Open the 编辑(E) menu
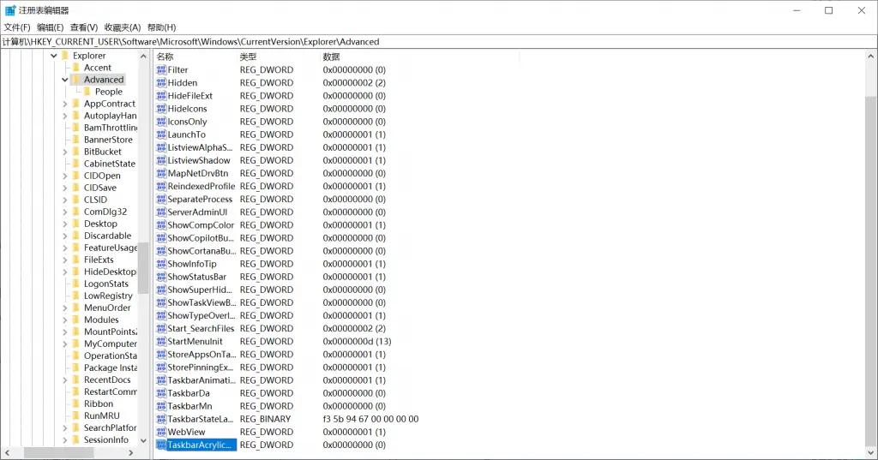Screen dimensions: 878x460 click(51, 27)
